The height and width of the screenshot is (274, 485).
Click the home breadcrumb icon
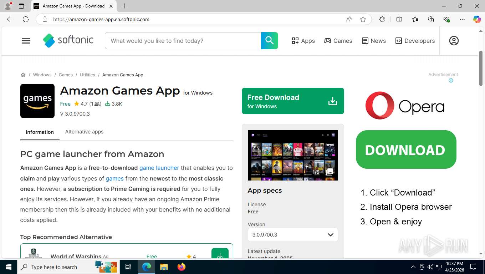23,75
